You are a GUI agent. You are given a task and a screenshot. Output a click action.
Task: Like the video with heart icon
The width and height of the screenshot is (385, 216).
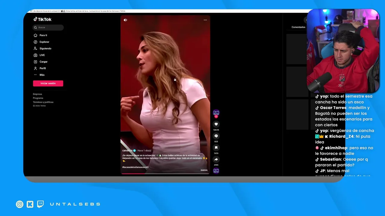tap(216, 124)
